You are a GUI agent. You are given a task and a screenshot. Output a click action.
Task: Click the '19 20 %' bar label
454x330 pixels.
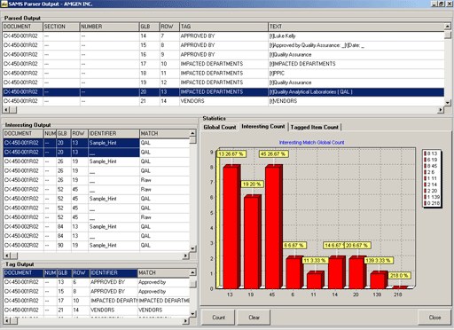(252, 185)
